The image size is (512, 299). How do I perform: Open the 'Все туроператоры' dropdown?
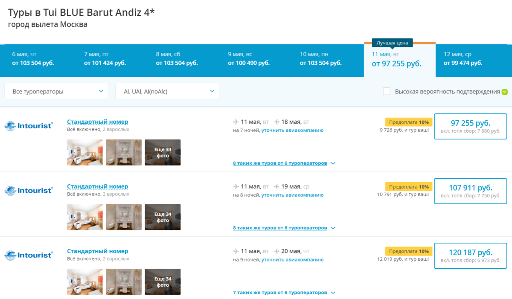(x=56, y=91)
